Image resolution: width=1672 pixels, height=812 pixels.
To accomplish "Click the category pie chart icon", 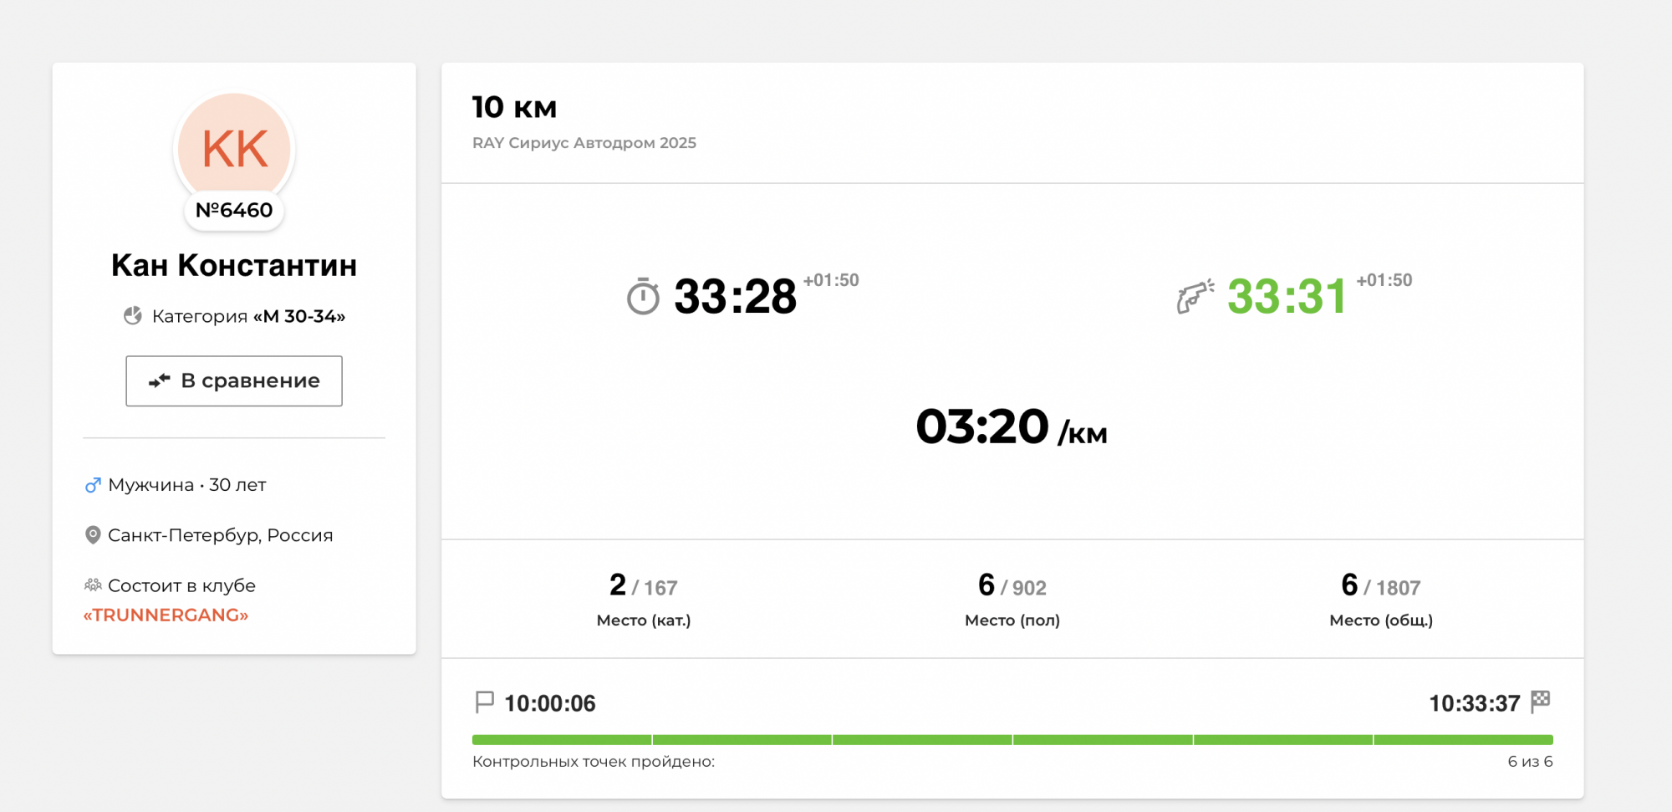I will 133,315.
